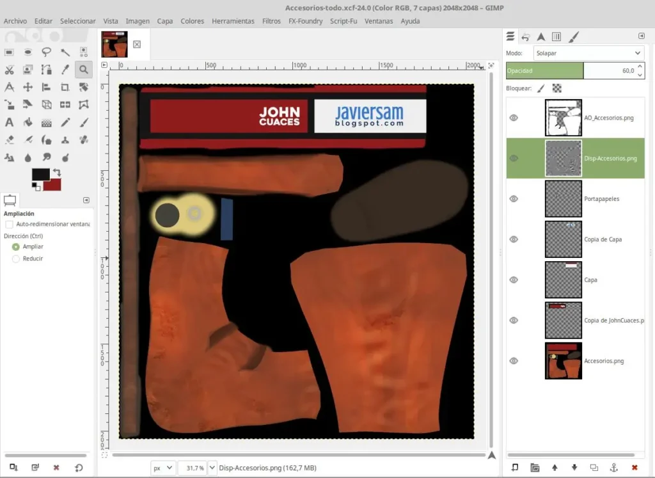Select the Blend gradient tool
The width and height of the screenshot is (655, 478).
pos(46,122)
